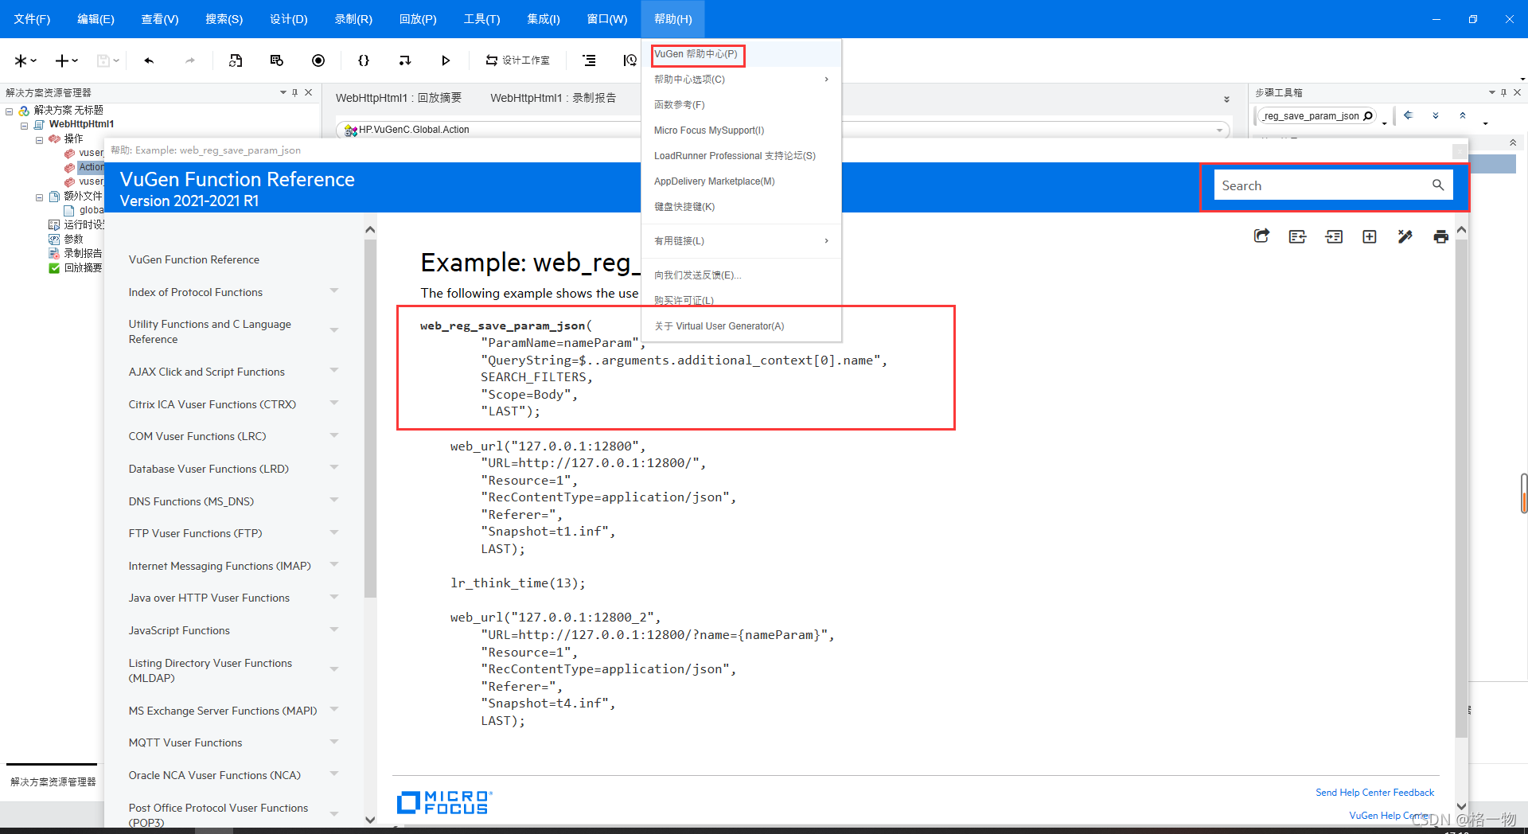Image resolution: width=1528 pixels, height=834 pixels.
Task: Select 录制报告 in the solution tree
Action: tap(83, 253)
